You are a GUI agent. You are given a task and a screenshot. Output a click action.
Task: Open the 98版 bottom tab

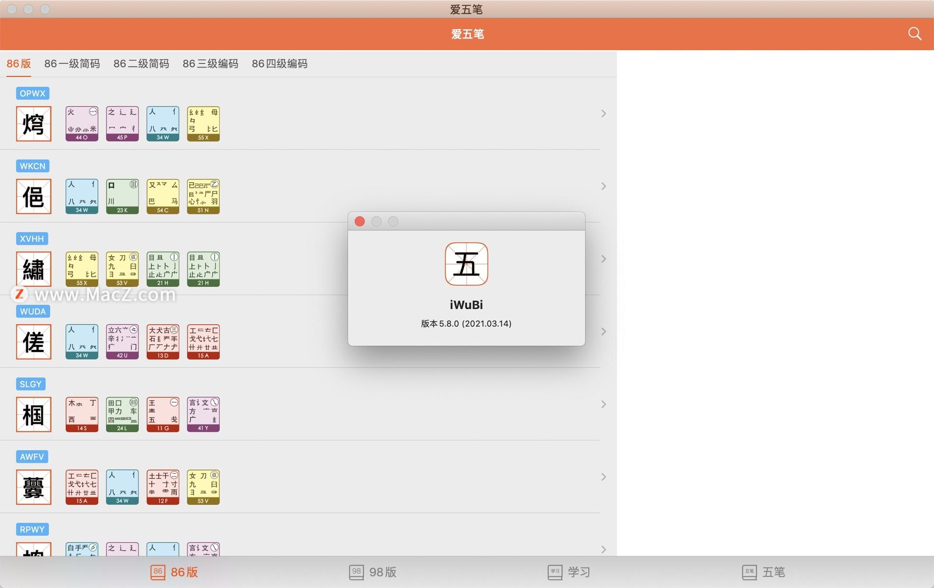pos(373,572)
